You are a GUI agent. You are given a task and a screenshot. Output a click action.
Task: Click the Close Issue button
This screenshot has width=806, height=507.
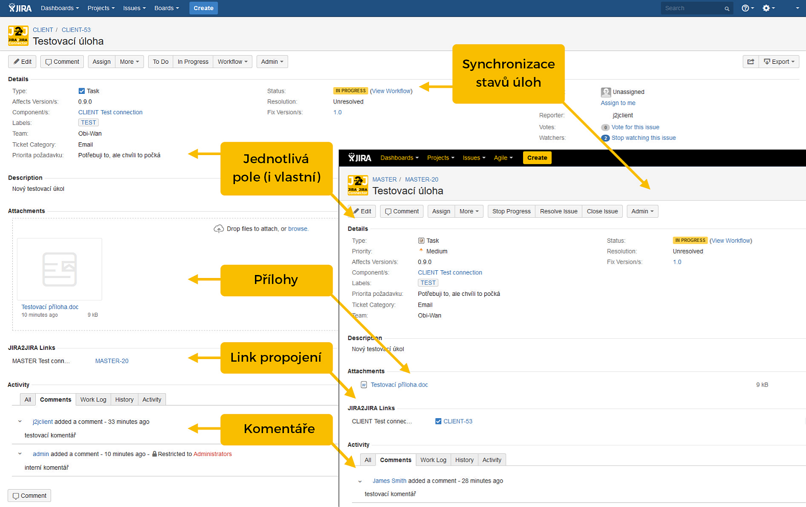[x=602, y=211]
